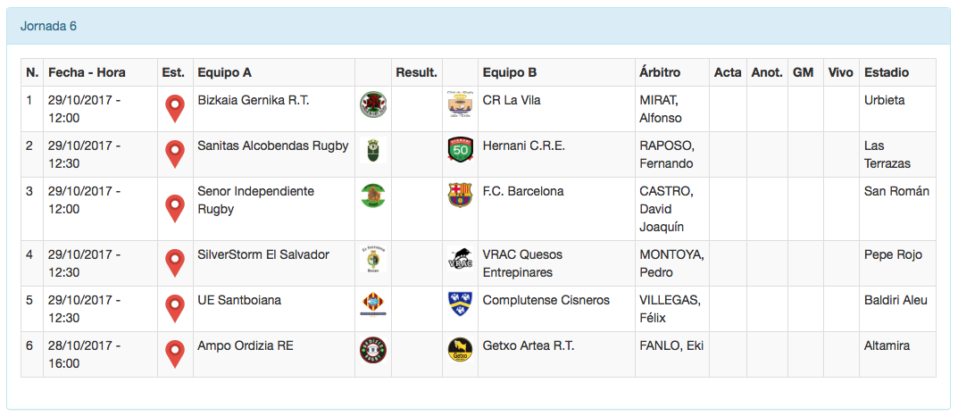The width and height of the screenshot is (958, 416).
Task: Click the Estadio column header
Action: (887, 72)
